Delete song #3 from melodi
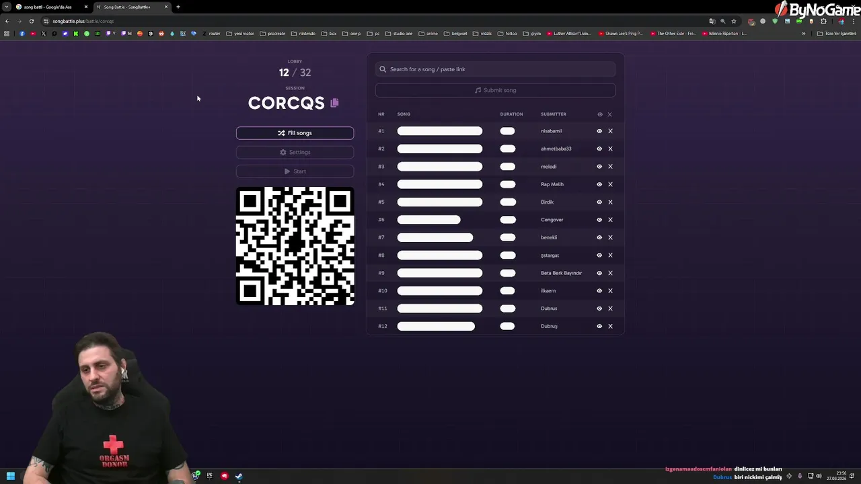861x484 pixels. tap(611, 167)
